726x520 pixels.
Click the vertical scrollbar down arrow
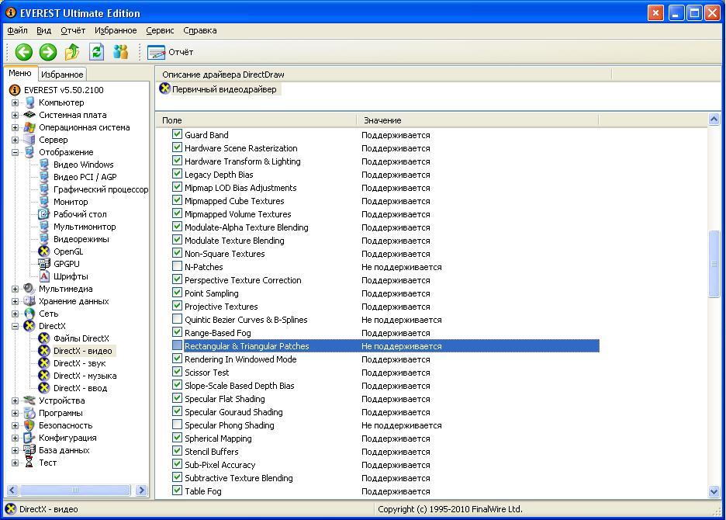[714, 491]
